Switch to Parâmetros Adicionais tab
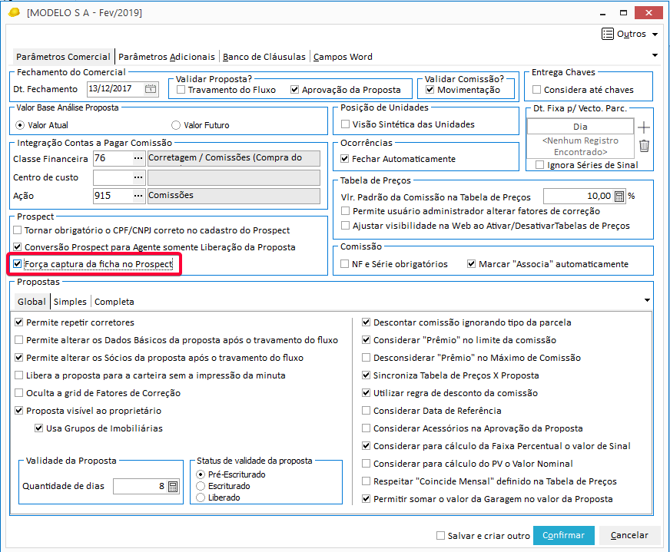Viewport: 670px width, 552px height. [167, 57]
